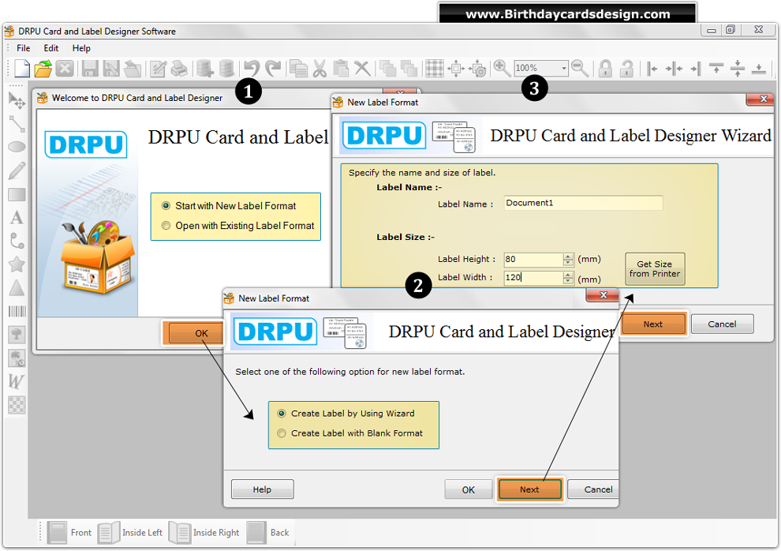
Task: Click the Zoom In magnifier icon
Action: pyautogui.click(x=502, y=68)
